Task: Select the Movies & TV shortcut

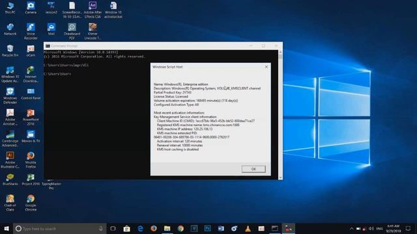Action: pos(31,136)
